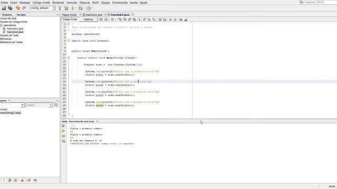Minimize the projects panel

click(x=57, y=15)
